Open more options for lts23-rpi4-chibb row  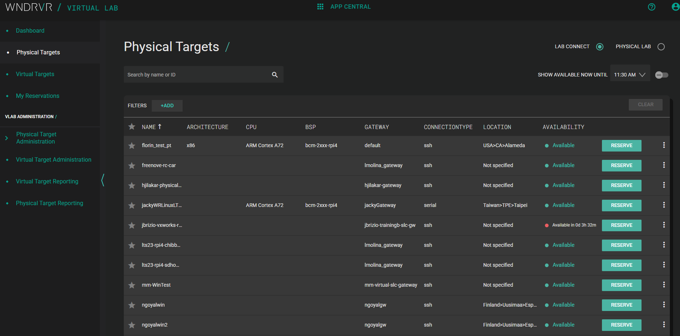click(664, 245)
